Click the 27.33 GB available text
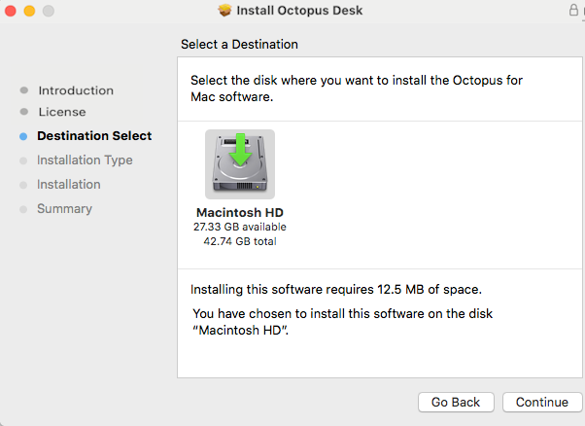585x426 pixels. tap(240, 227)
